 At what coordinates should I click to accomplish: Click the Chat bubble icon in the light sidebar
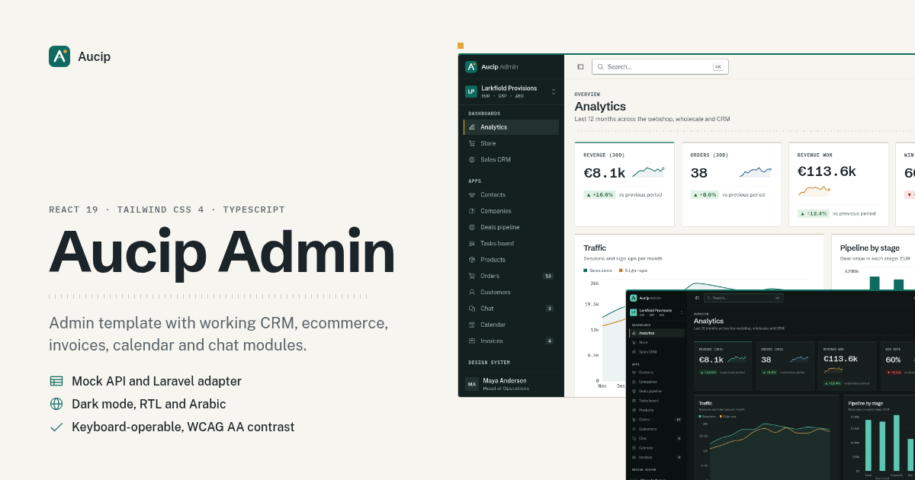click(x=472, y=309)
